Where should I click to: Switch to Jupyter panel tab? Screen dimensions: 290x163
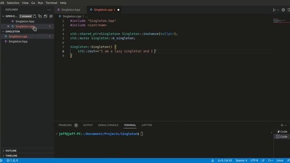147,125
